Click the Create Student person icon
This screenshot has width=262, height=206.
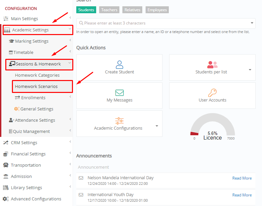point(119,65)
